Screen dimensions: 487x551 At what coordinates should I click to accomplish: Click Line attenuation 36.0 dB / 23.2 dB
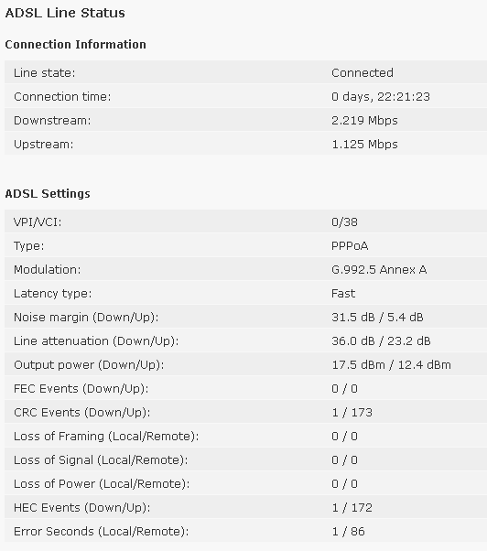pyautogui.click(x=381, y=341)
